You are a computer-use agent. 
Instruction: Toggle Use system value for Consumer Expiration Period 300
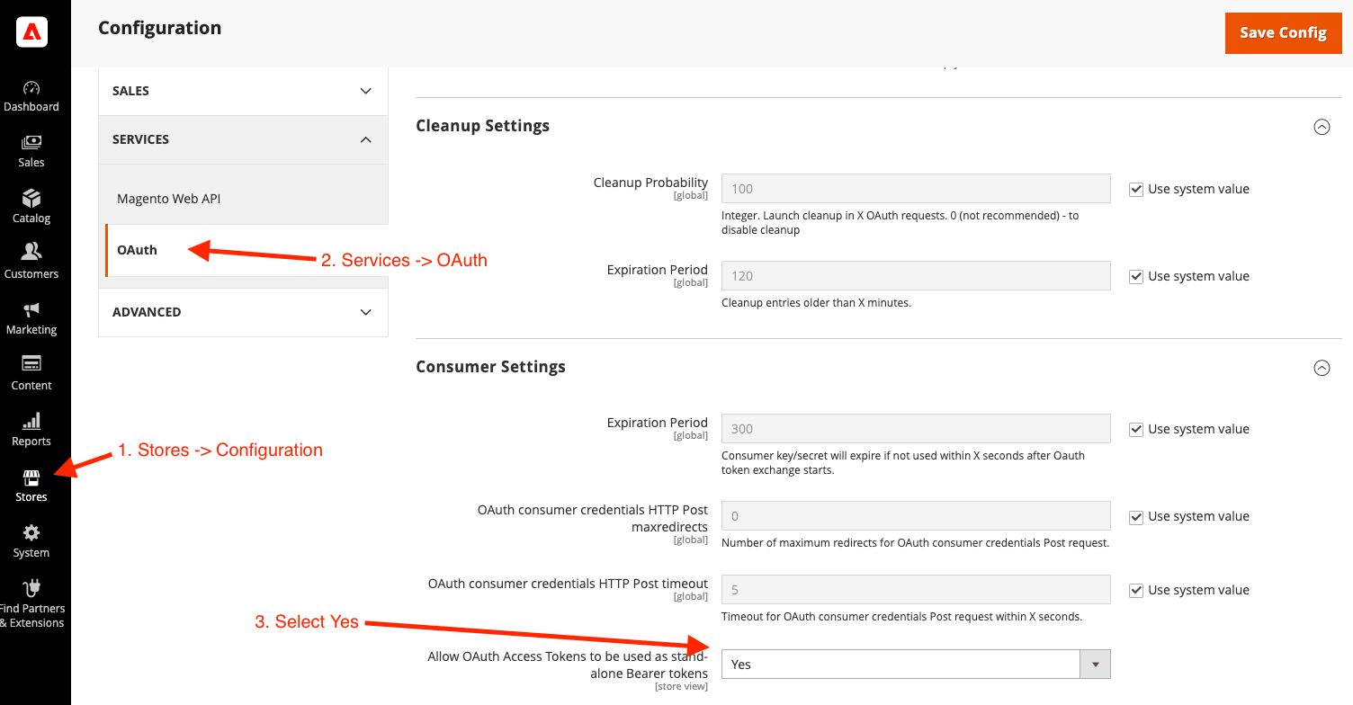pyautogui.click(x=1137, y=429)
